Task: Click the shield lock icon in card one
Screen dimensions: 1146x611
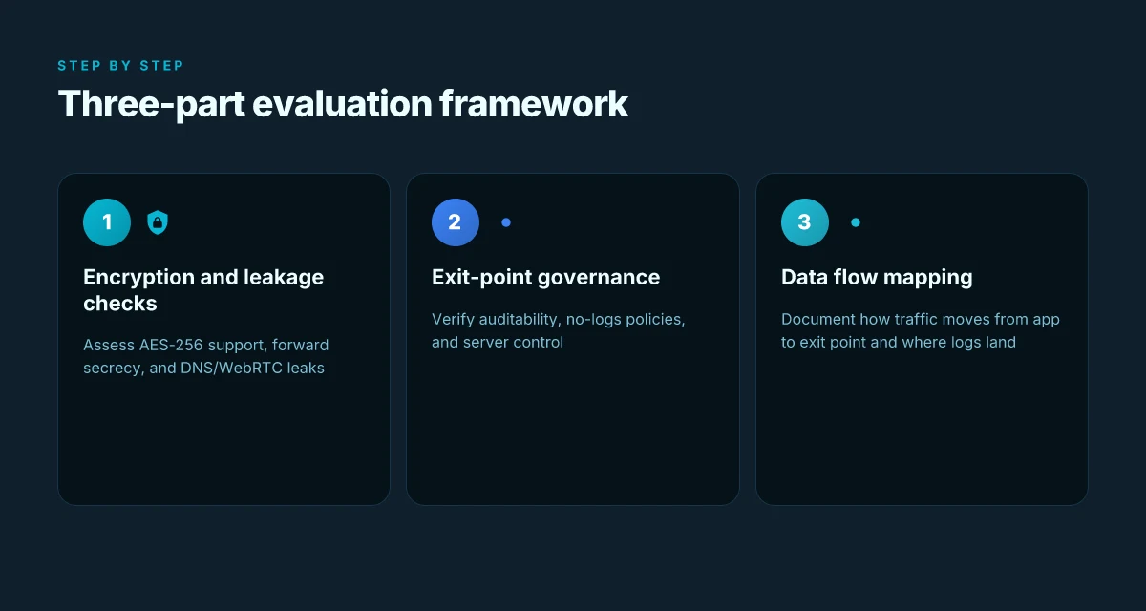Action: pyautogui.click(x=158, y=222)
